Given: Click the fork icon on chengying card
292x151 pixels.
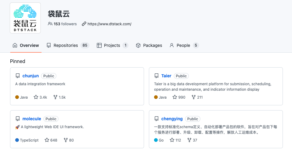Looking at the screenshot, I should click(x=189, y=140).
